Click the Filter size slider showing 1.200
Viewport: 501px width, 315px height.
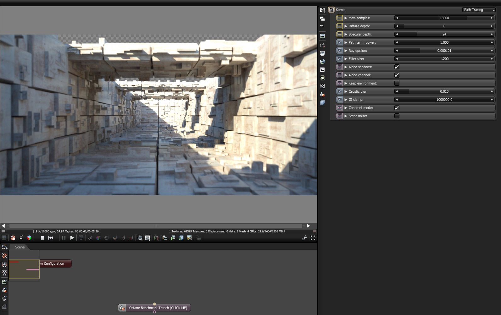[x=444, y=59]
